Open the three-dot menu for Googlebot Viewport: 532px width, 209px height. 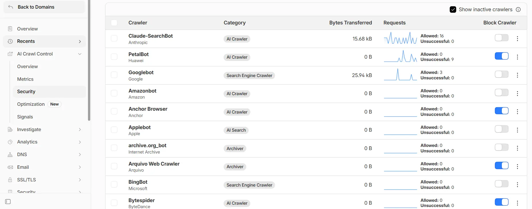point(517,75)
